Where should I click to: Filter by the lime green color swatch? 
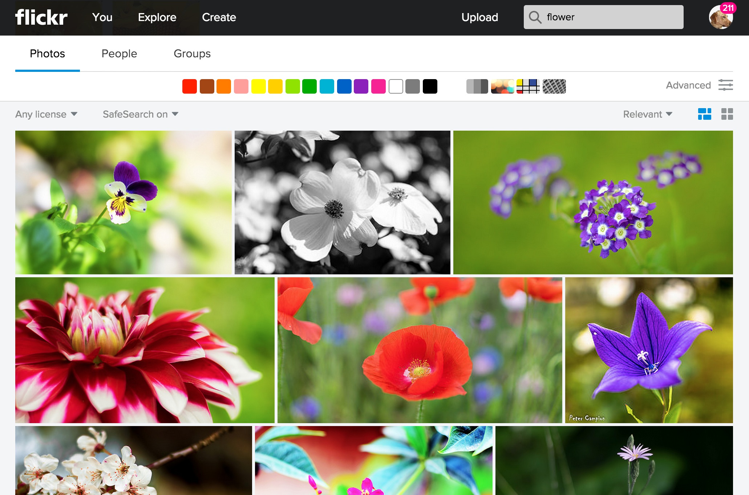coord(292,86)
